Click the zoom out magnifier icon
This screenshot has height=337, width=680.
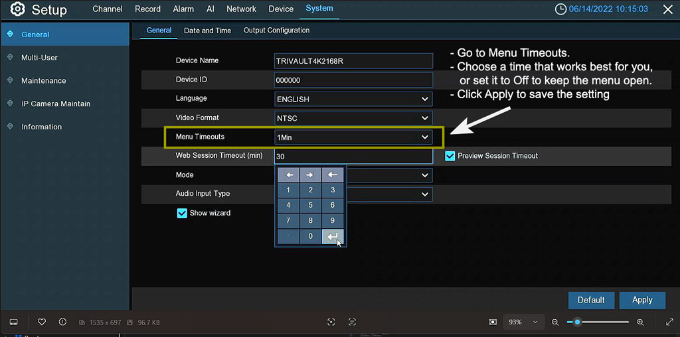[555, 322]
